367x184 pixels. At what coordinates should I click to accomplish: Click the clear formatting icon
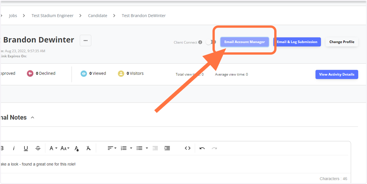[x=88, y=148]
